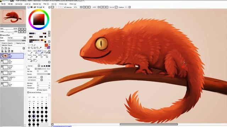This screenshot has height=127, width=227.
Task: Choose the Lasso selection tool
Action: 32,45
